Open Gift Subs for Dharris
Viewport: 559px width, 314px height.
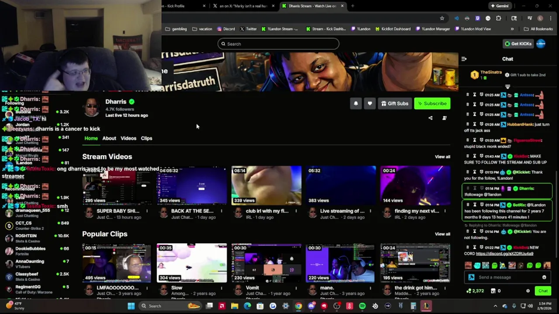(395, 103)
